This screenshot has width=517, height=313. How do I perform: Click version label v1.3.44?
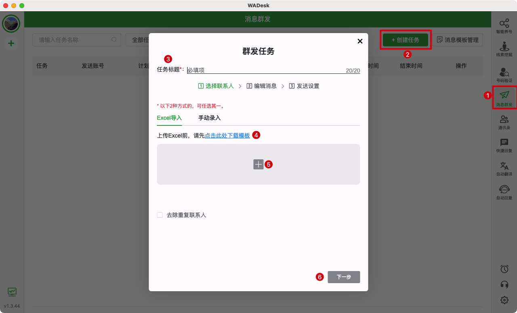coord(12,306)
